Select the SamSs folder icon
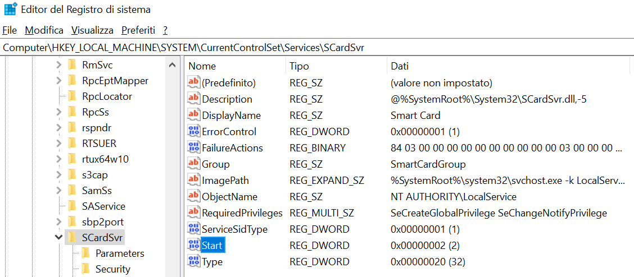Viewport: 634px width, 277px height. [x=72, y=190]
